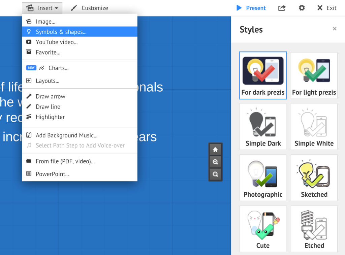Screen dimensions: 345x255
Task: Open the Settings gear
Action: click(302, 8)
